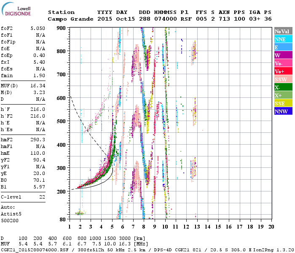295x253 pixels.
Task: Click the foF1 N/A value
Action: [40, 35]
